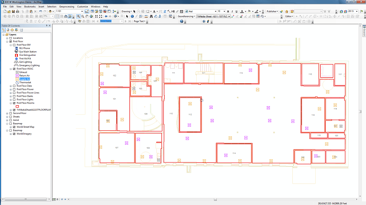Uncheck the First Floor Rooms layer
This screenshot has height=205, width=366.
coord(14,103)
